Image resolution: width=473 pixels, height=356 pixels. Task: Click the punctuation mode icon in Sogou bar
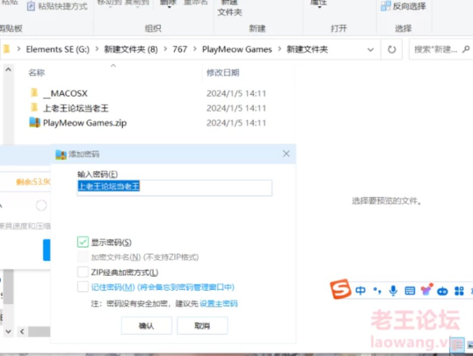point(377,291)
